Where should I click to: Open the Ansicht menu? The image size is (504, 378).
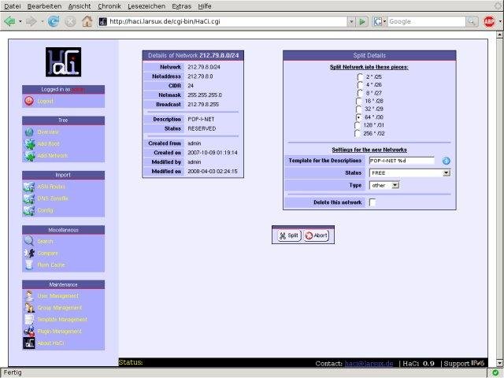coord(80,6)
